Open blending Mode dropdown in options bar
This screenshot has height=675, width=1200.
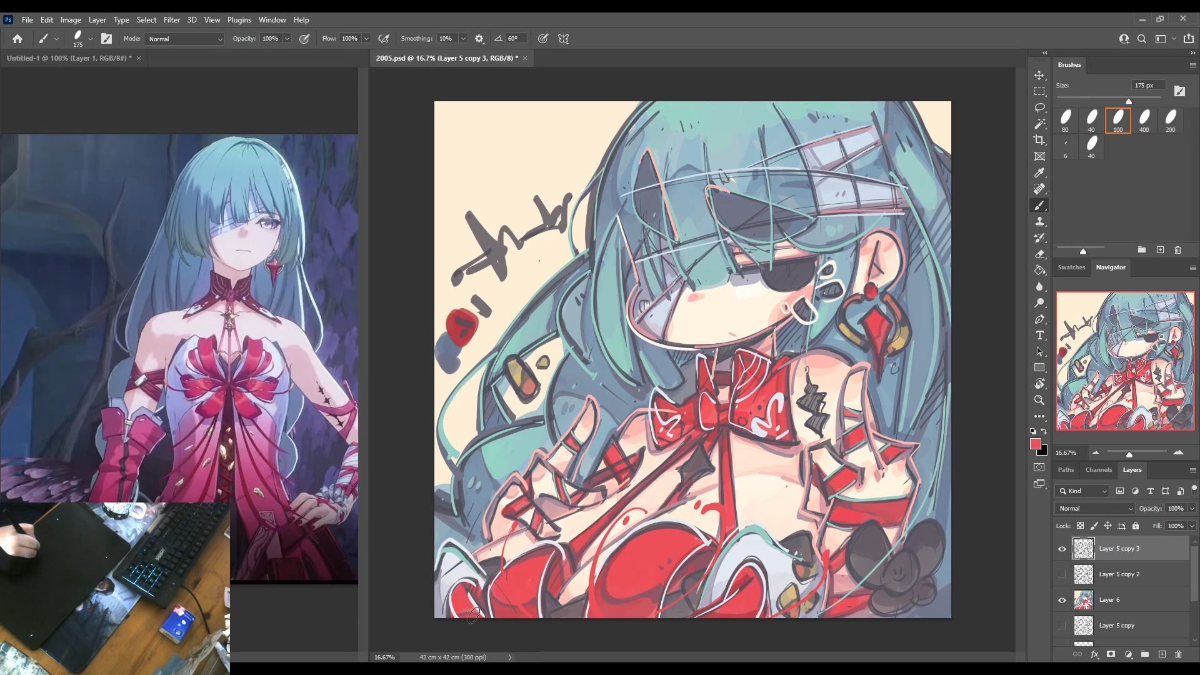(x=184, y=39)
